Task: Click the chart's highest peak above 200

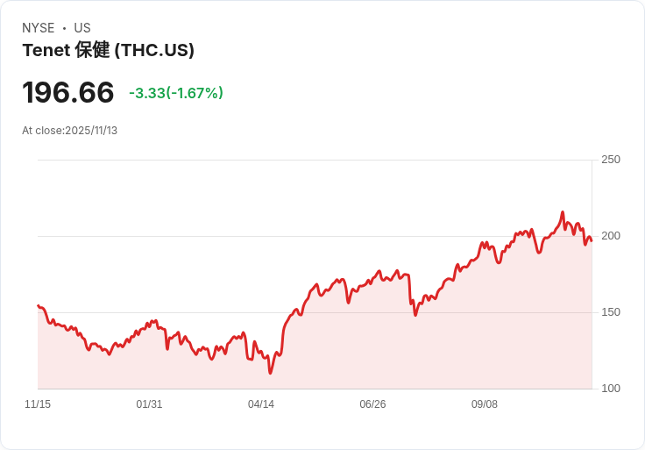Action: [x=563, y=212]
